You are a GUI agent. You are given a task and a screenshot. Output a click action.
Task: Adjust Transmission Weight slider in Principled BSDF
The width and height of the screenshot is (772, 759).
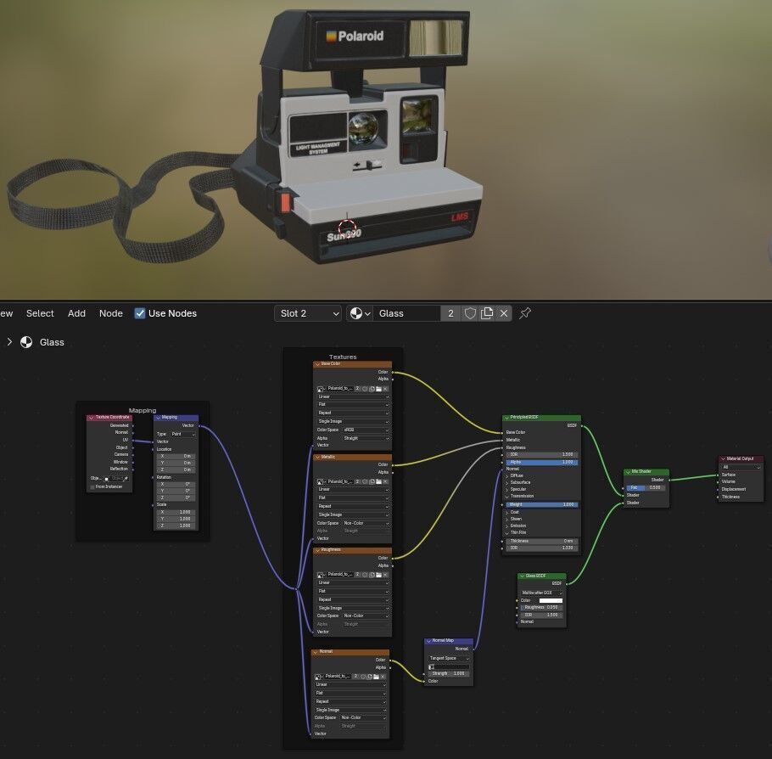pos(541,504)
